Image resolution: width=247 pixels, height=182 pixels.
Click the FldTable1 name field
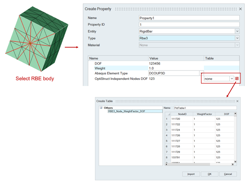click(x=205, y=108)
